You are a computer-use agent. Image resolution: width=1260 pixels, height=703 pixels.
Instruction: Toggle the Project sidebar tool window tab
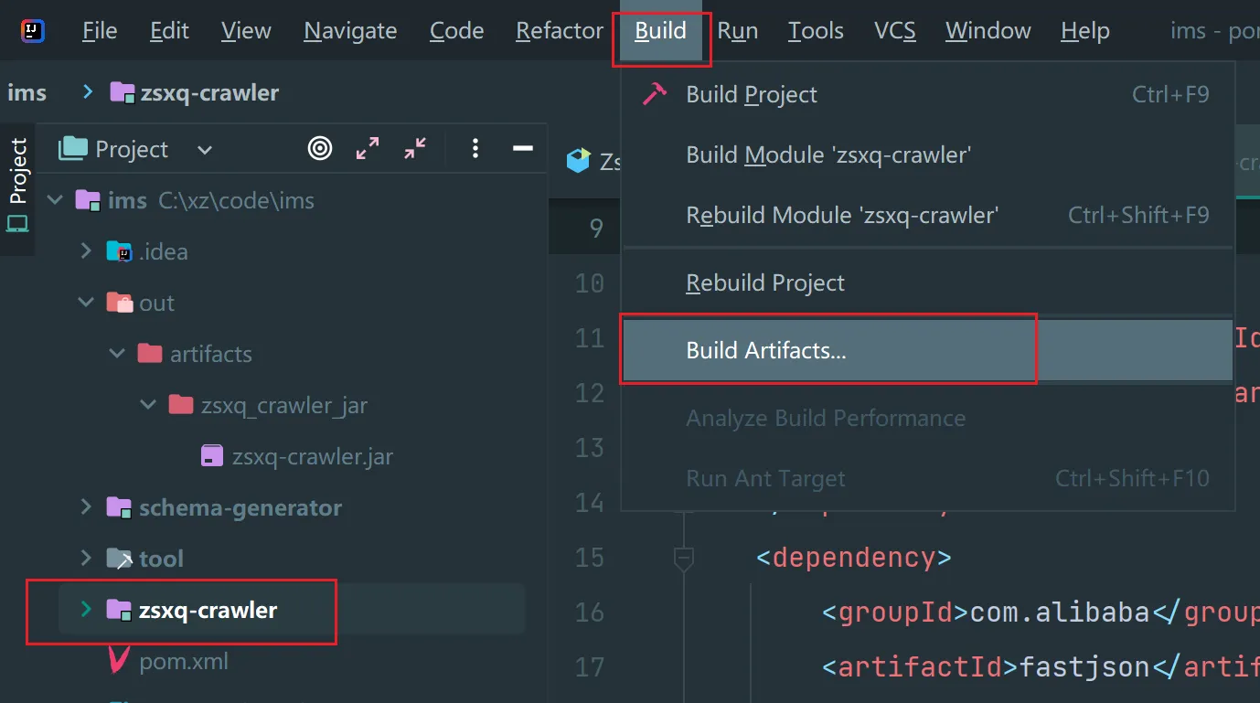coord(17,183)
